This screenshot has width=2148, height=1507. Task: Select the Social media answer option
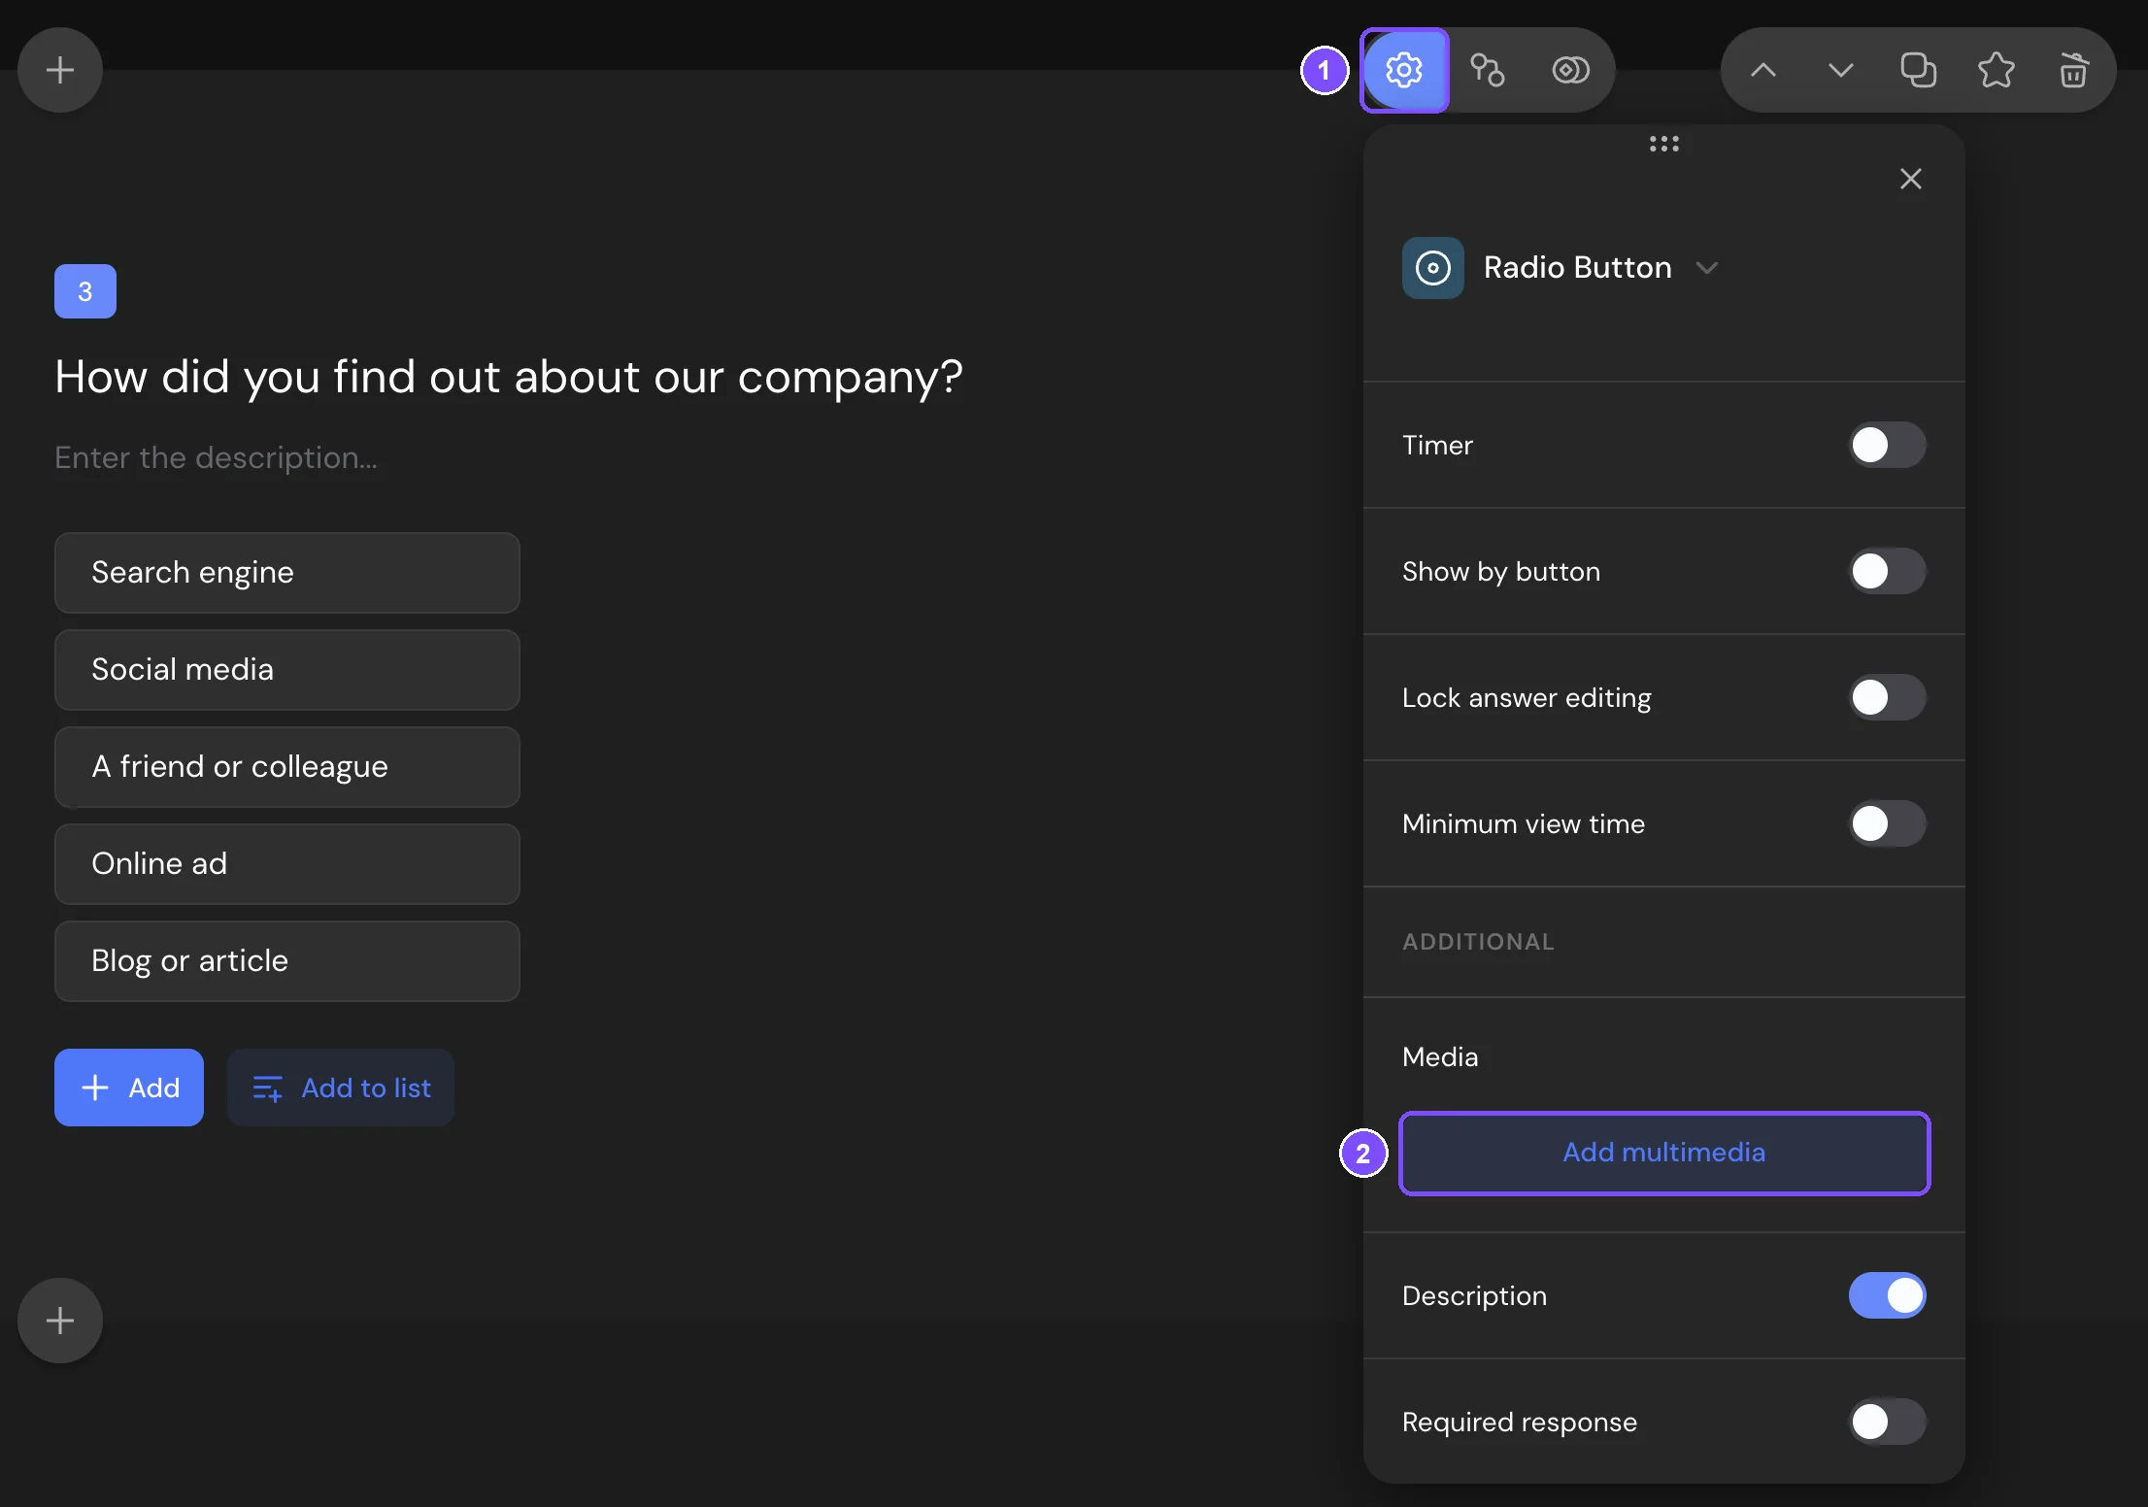pyautogui.click(x=287, y=670)
